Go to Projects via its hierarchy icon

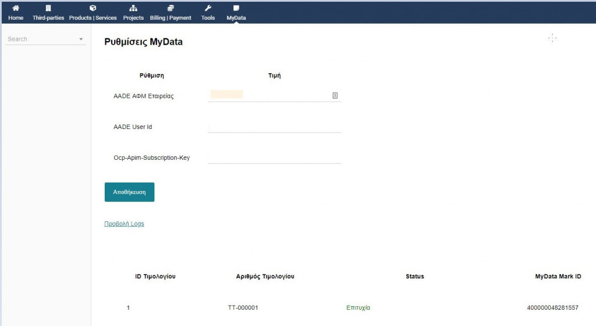133,8
